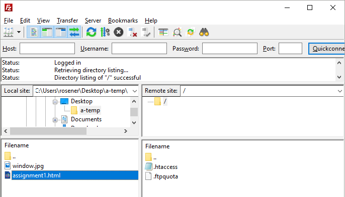Disconnect from the current server
The height and width of the screenshot is (197, 345).
click(x=132, y=32)
